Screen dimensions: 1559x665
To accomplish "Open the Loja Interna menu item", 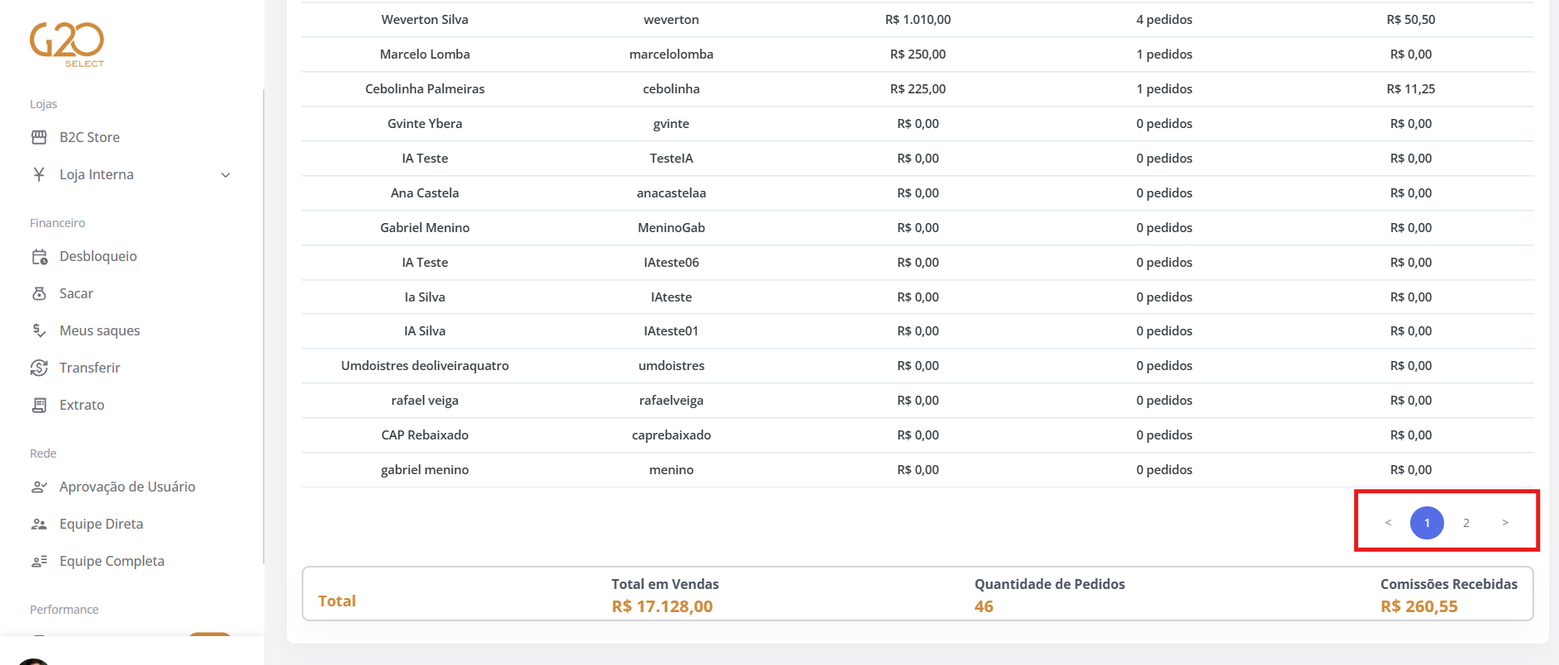I will 97,175.
